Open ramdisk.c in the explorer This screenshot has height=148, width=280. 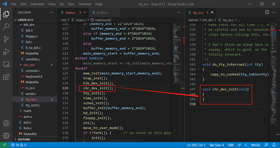pos(35,59)
